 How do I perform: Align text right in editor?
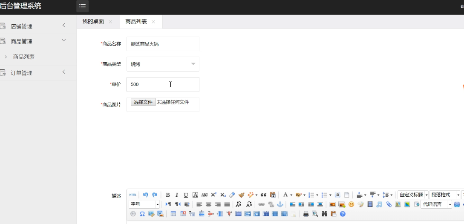click(x=218, y=204)
